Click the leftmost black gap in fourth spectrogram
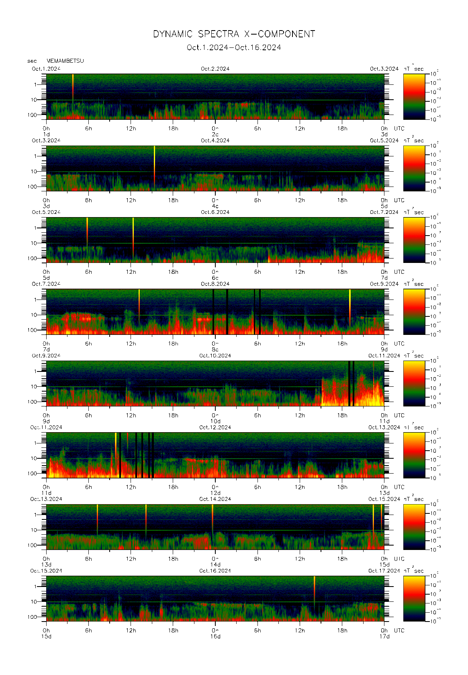Image resolution: width=468 pixels, height=675 pixels. [213, 312]
